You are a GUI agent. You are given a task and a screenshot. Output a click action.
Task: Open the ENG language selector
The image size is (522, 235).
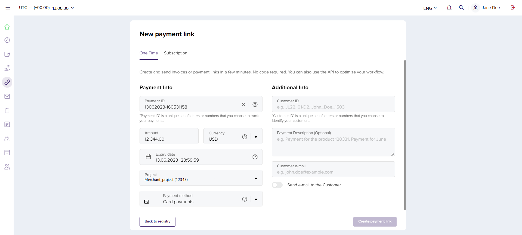pyautogui.click(x=430, y=8)
